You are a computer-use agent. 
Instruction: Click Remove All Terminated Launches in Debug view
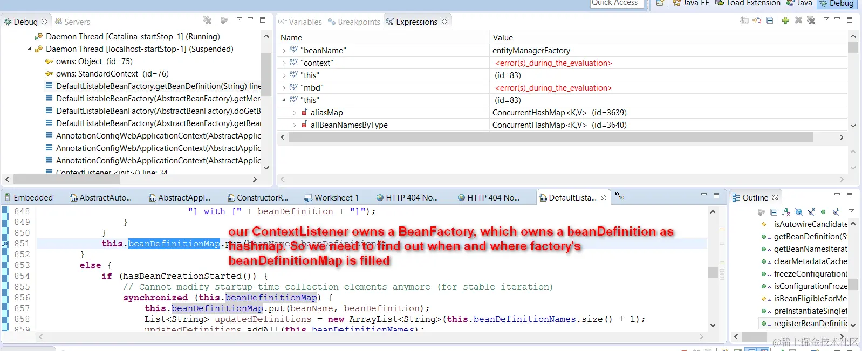tap(207, 20)
